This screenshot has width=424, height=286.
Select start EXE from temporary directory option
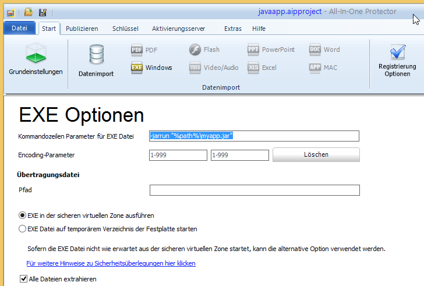tap(23, 229)
